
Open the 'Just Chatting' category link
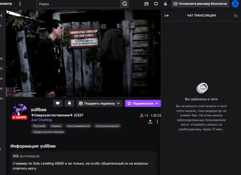click(42, 120)
